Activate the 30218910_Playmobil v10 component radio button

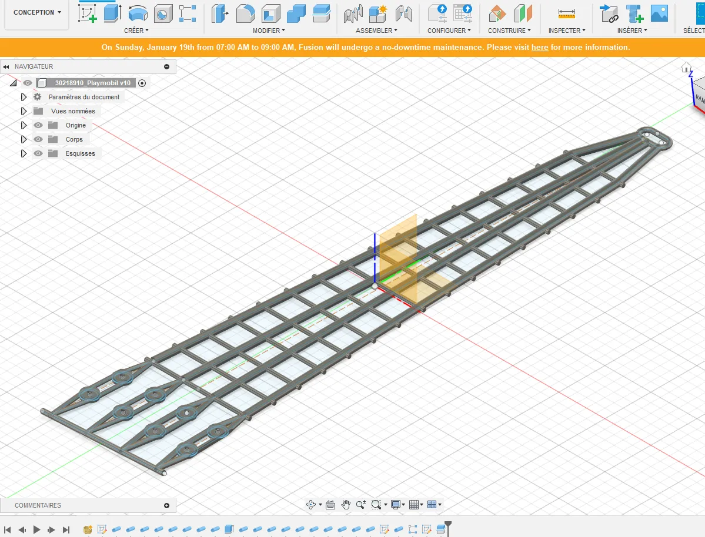click(142, 83)
